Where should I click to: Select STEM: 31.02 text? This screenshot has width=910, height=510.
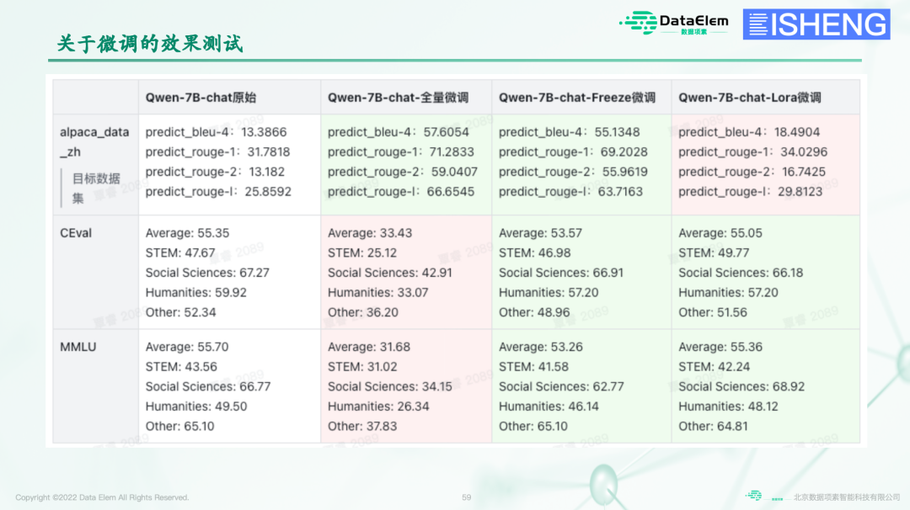pyautogui.click(x=362, y=367)
